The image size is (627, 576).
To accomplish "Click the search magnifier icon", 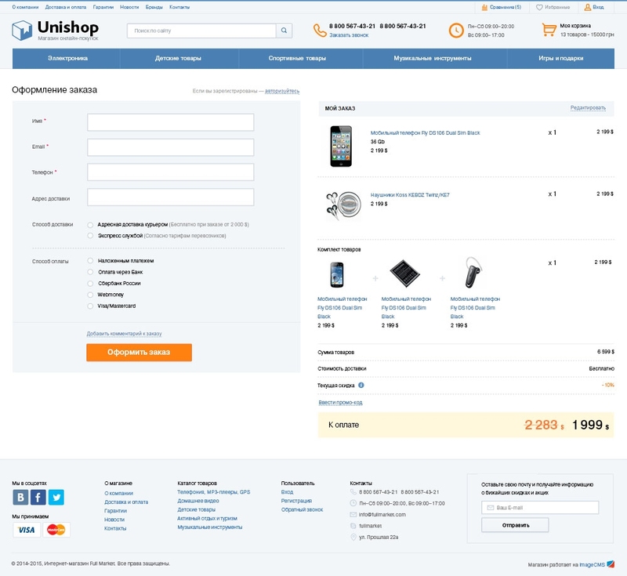I will pyautogui.click(x=283, y=31).
